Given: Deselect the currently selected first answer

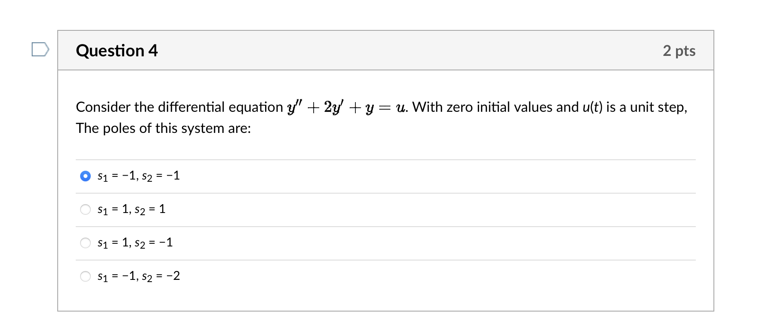Looking at the screenshot, I should (x=86, y=176).
